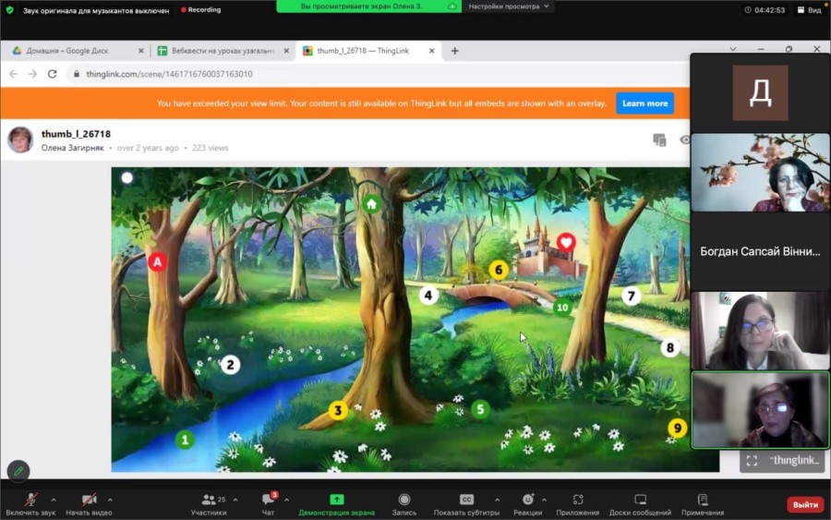The image size is (831, 520).
Task: Expand arrow next to Показать субтитры
Action: pyautogui.click(x=497, y=500)
